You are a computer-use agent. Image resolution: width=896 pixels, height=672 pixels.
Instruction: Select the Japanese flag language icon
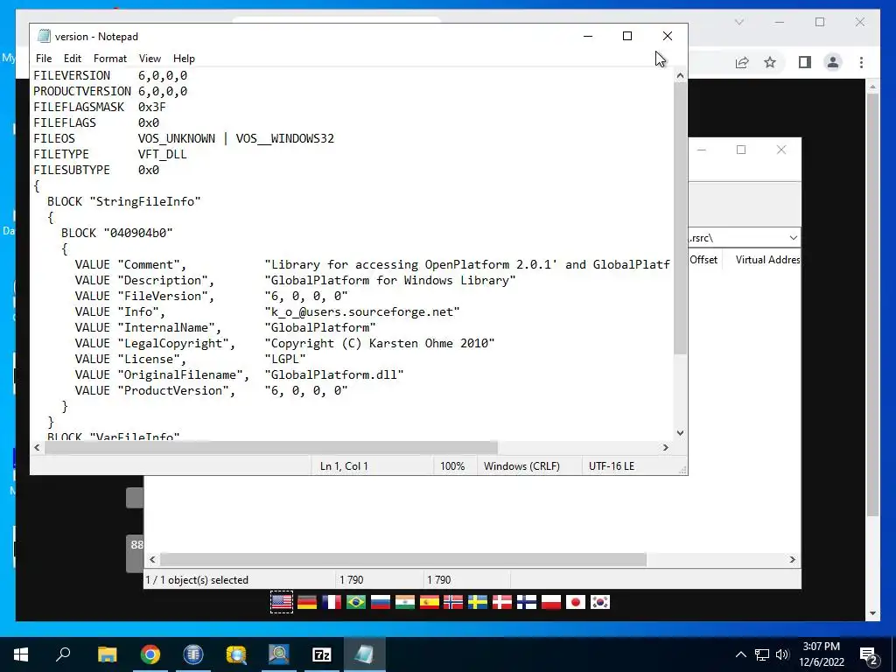point(576,602)
